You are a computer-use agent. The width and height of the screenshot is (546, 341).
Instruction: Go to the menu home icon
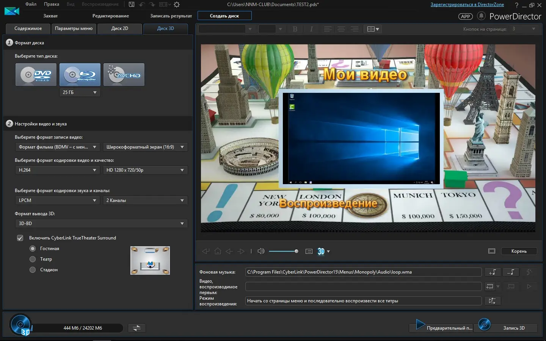tap(218, 251)
